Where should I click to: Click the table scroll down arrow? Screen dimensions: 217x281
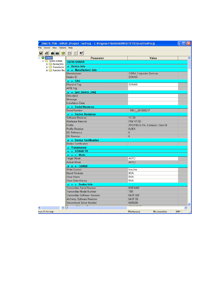189,204
